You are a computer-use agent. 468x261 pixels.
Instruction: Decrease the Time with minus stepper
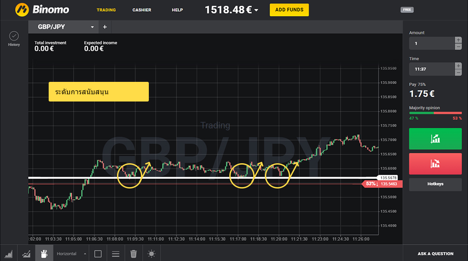(458, 72)
